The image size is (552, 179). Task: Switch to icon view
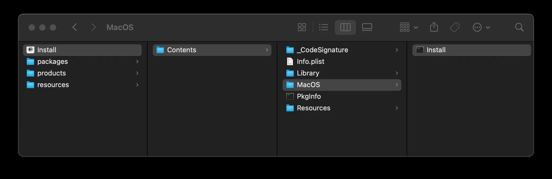[x=302, y=27]
